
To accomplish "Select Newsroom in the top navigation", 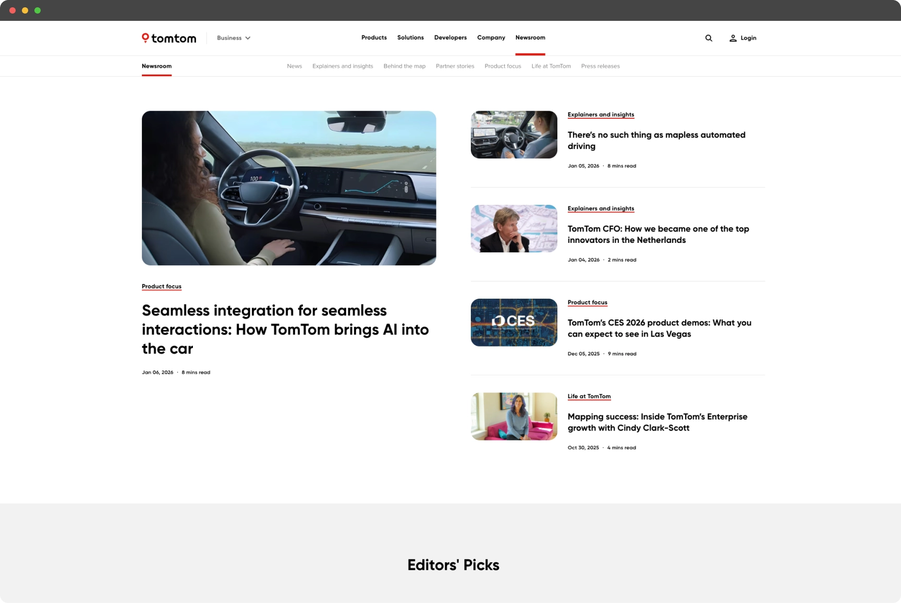I will click(530, 38).
